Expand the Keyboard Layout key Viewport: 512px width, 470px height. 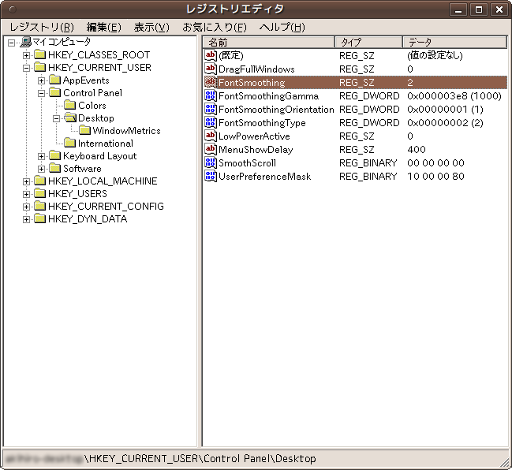(x=42, y=156)
